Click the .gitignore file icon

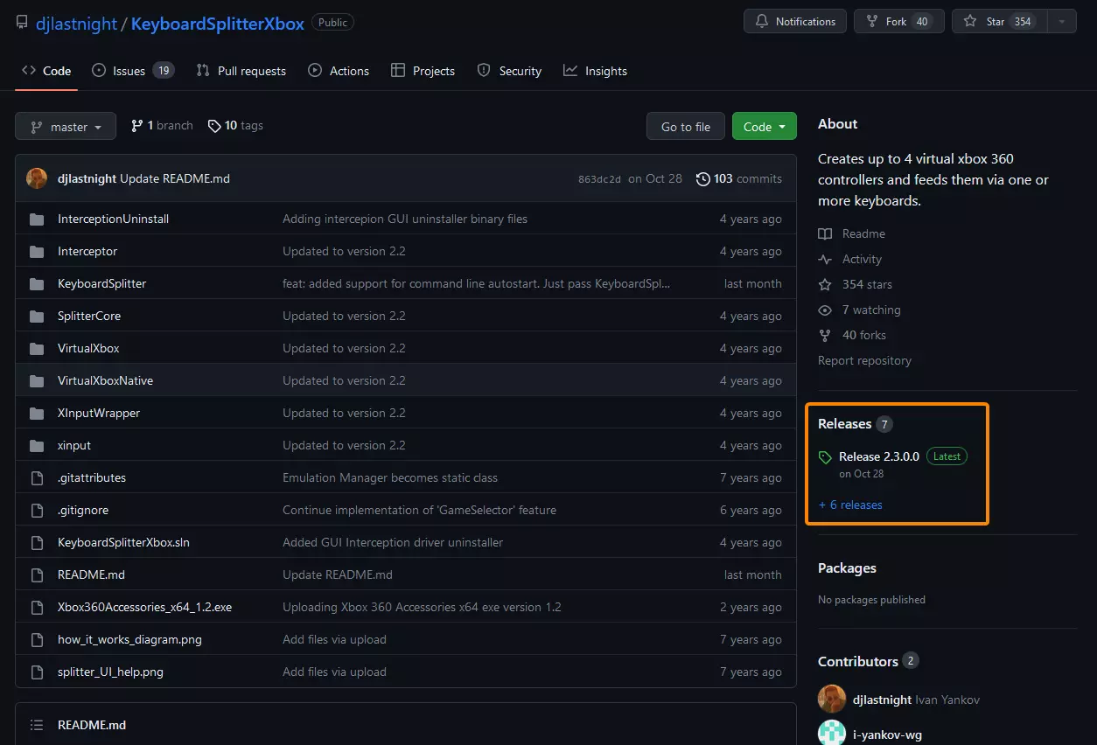point(37,510)
